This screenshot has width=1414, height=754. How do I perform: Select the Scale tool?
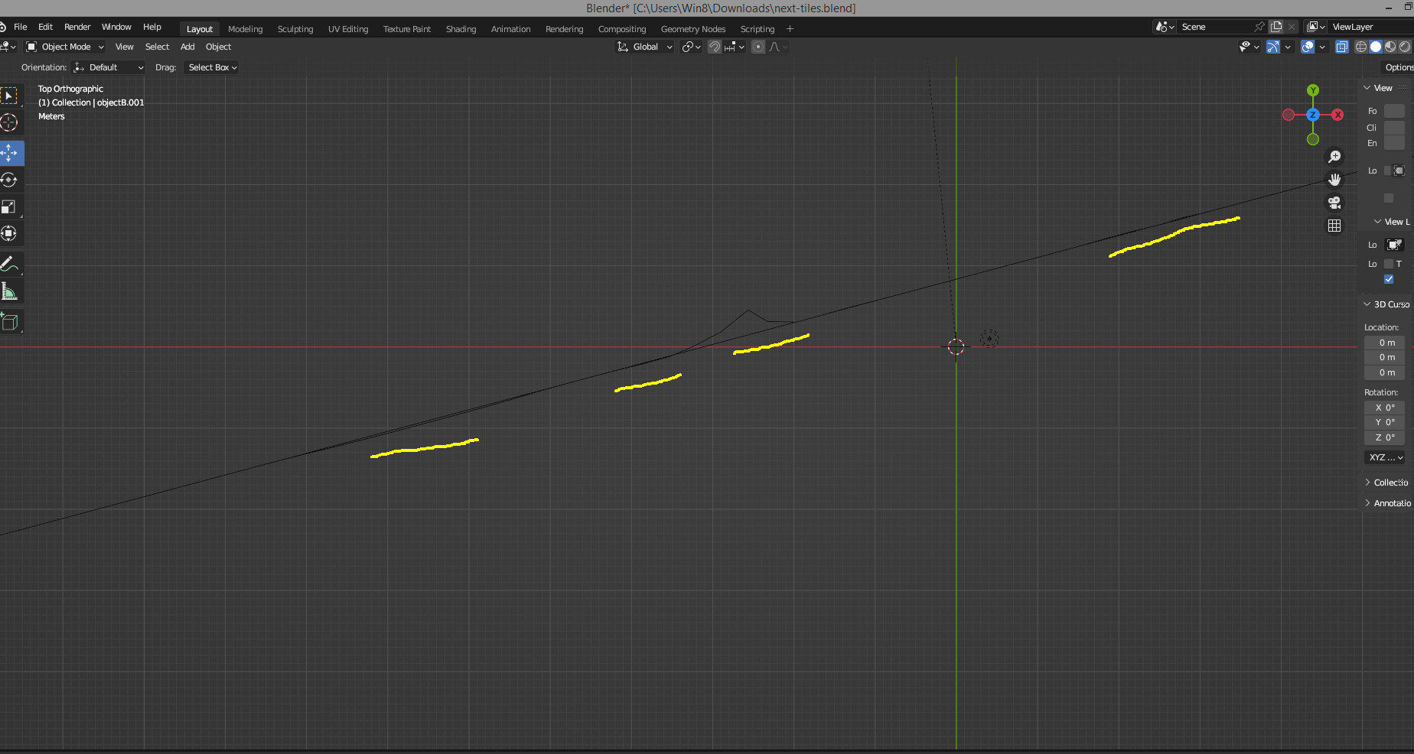pyautogui.click(x=11, y=206)
